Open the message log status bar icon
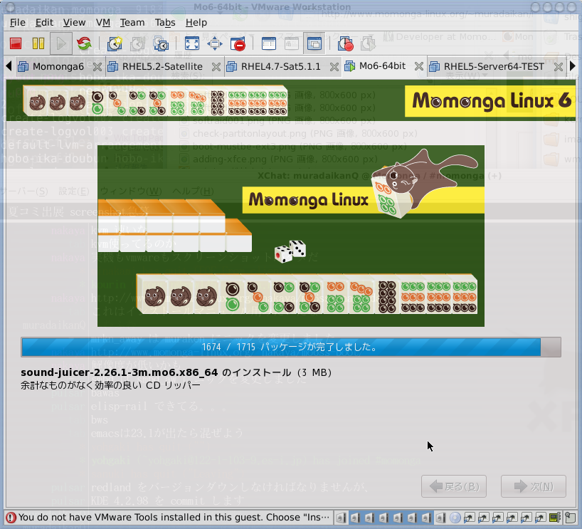This screenshot has width=582, height=529. [x=569, y=518]
